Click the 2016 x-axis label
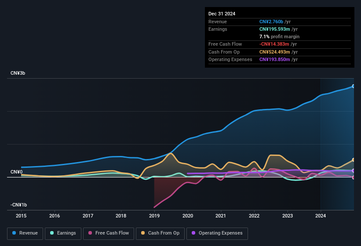This screenshot has height=246, width=361. tap(55, 216)
